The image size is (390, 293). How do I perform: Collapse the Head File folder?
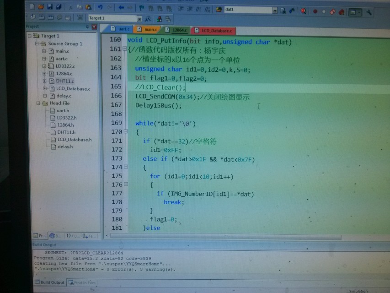tap(37, 103)
